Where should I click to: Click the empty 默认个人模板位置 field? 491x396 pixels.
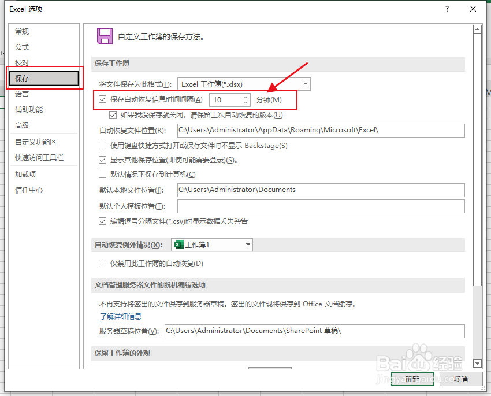321,206
